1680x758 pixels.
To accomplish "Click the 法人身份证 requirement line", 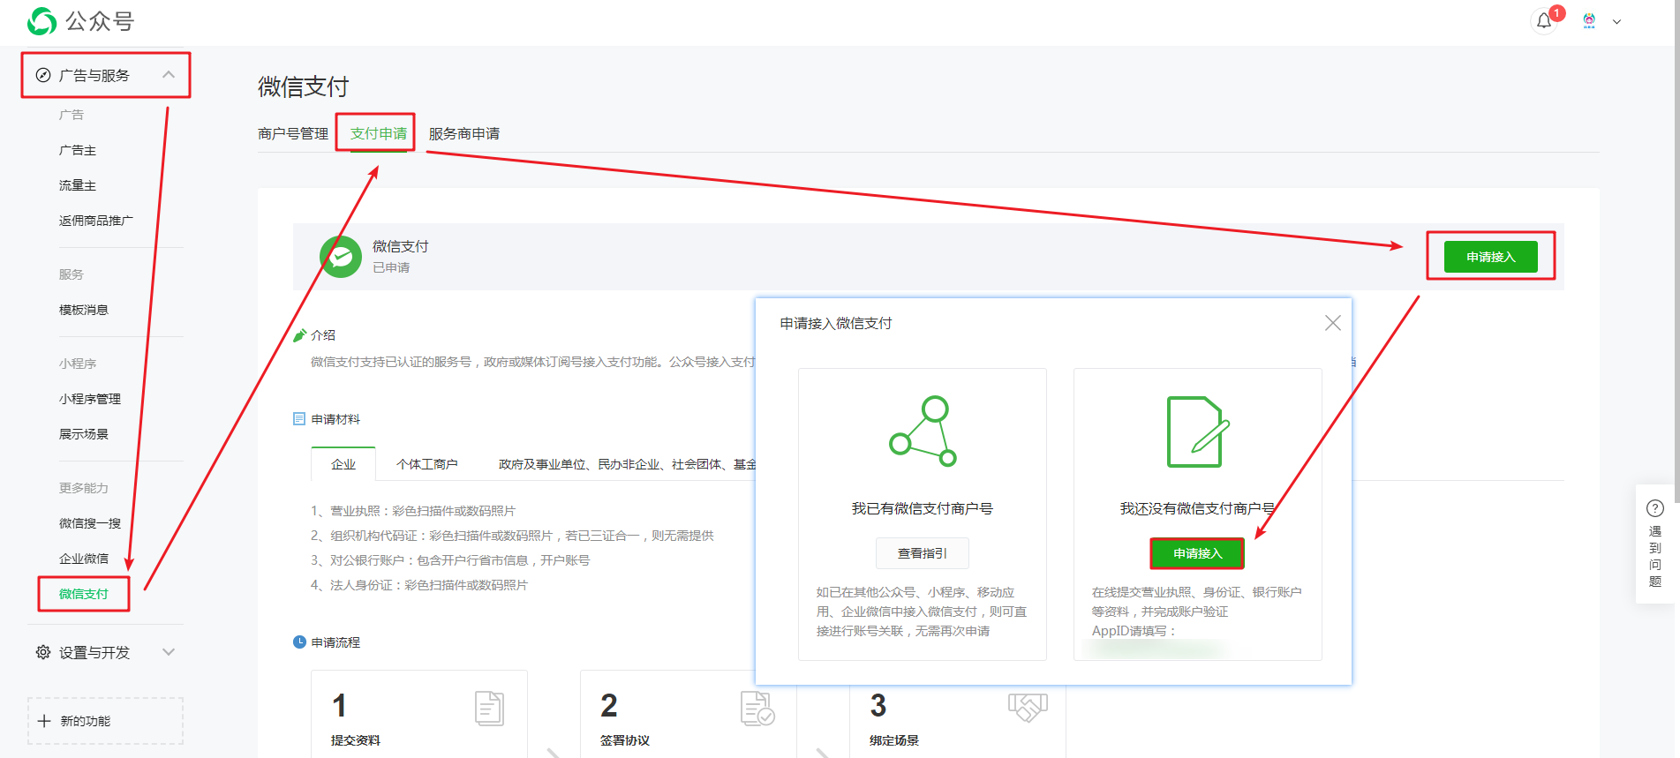I will pos(419,585).
